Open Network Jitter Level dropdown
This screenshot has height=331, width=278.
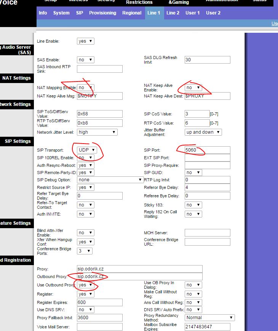[97, 132]
